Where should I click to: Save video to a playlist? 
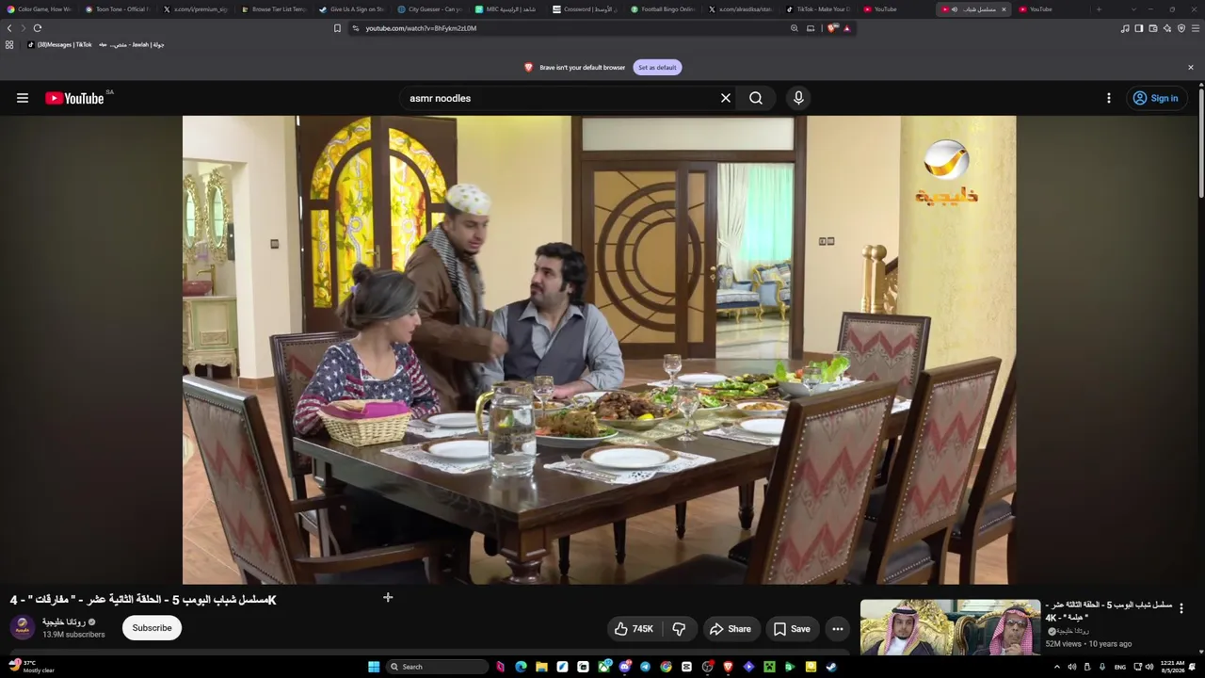791,629
